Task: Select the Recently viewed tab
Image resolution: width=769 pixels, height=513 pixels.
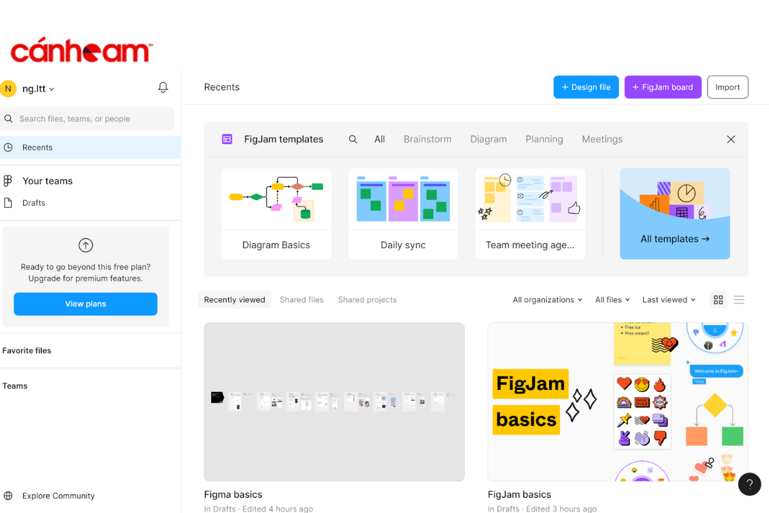Action: click(x=235, y=299)
